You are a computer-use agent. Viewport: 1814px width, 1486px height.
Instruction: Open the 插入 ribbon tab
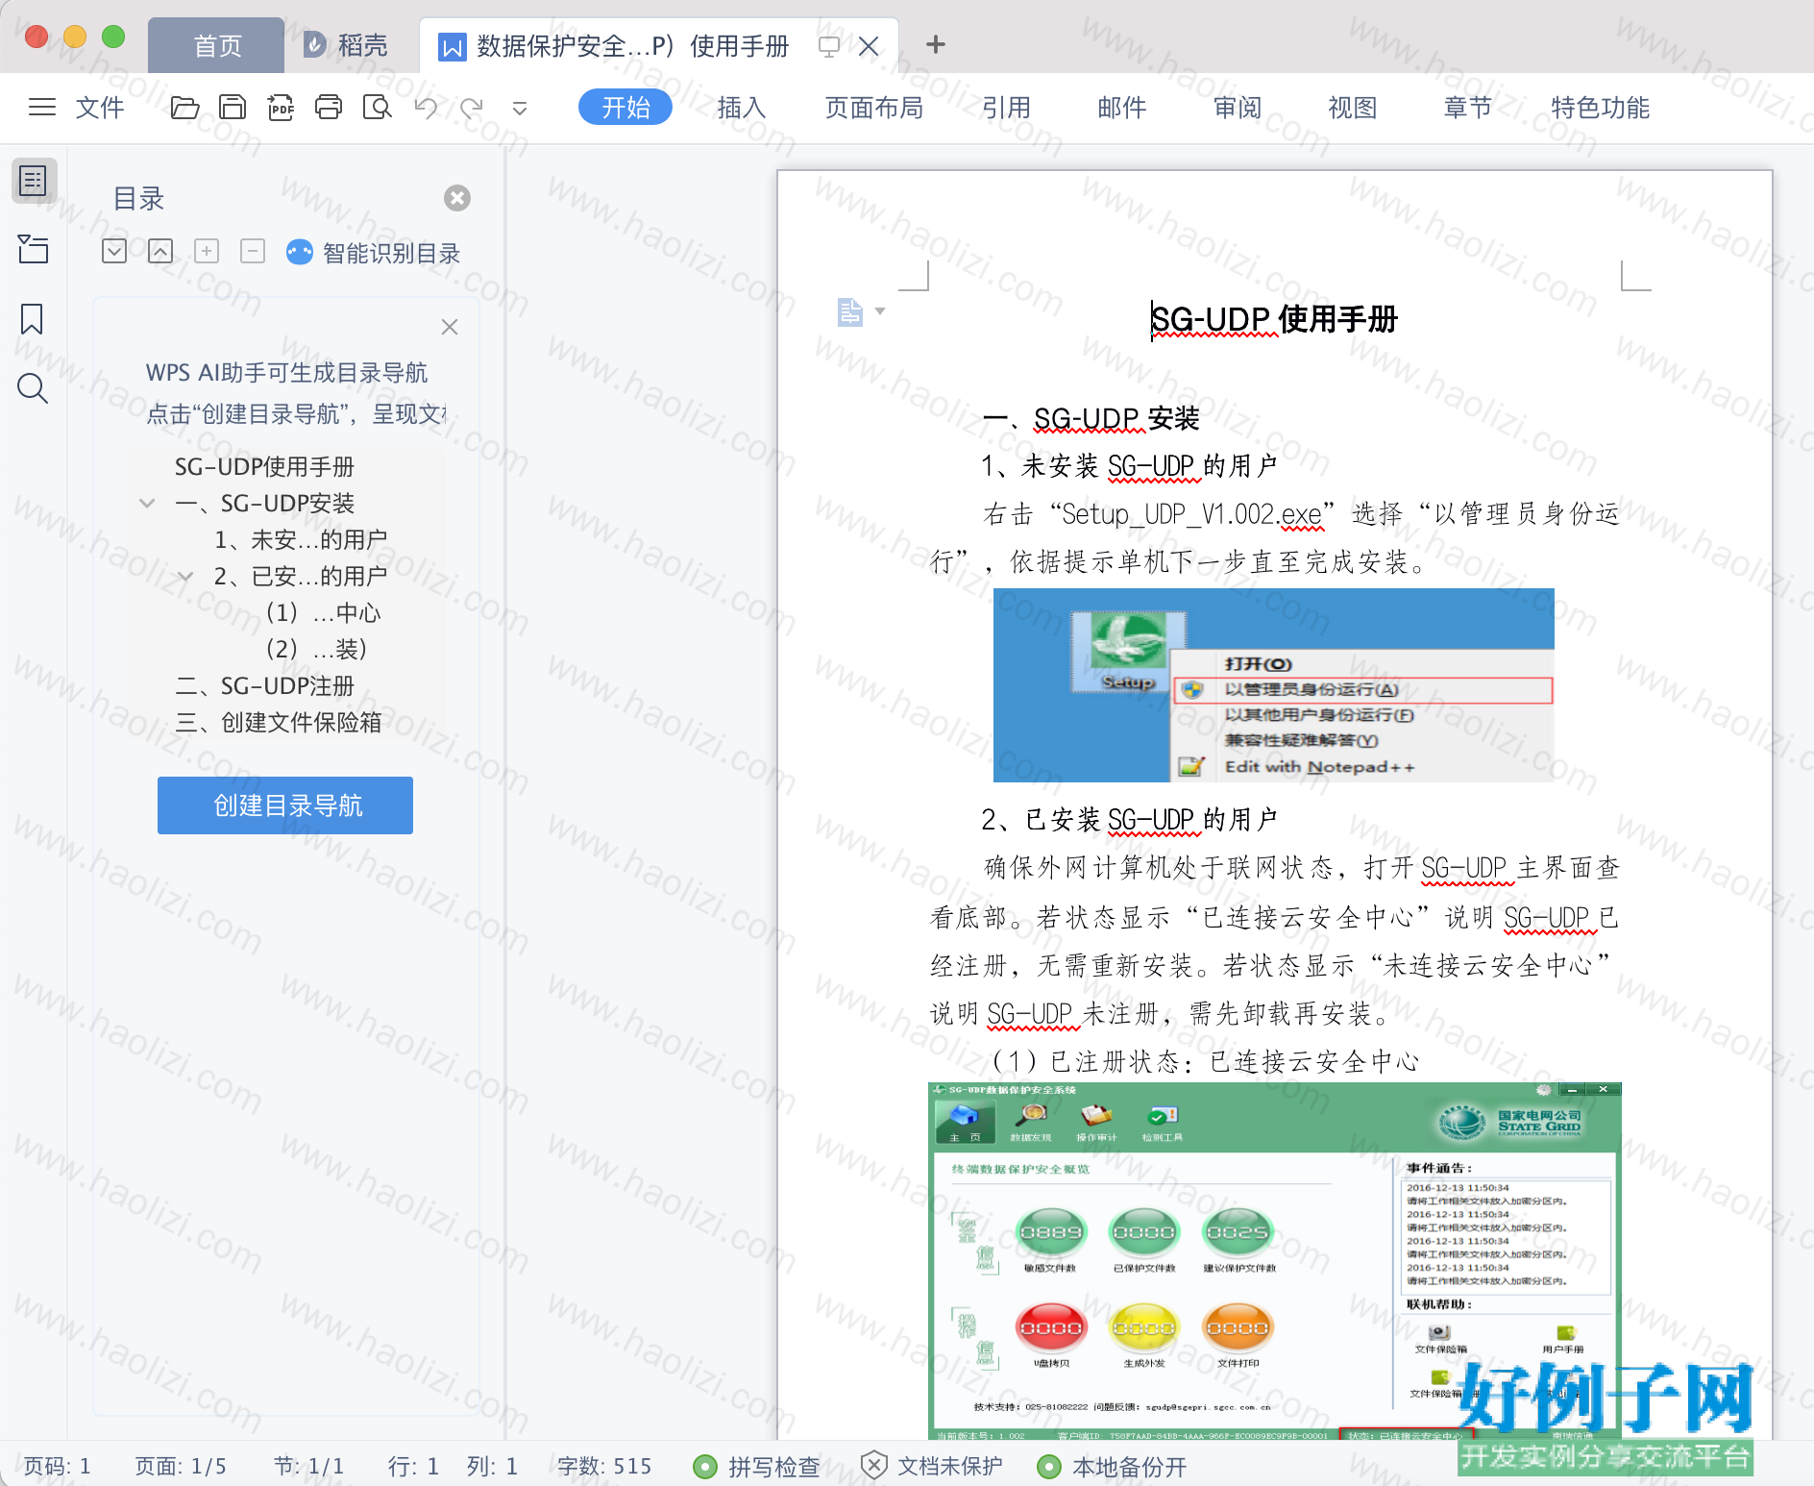point(742,107)
